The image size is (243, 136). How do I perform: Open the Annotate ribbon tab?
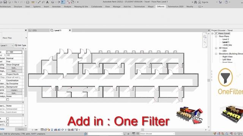[56, 7]
